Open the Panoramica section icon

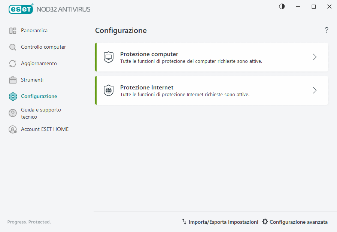(x=12, y=30)
